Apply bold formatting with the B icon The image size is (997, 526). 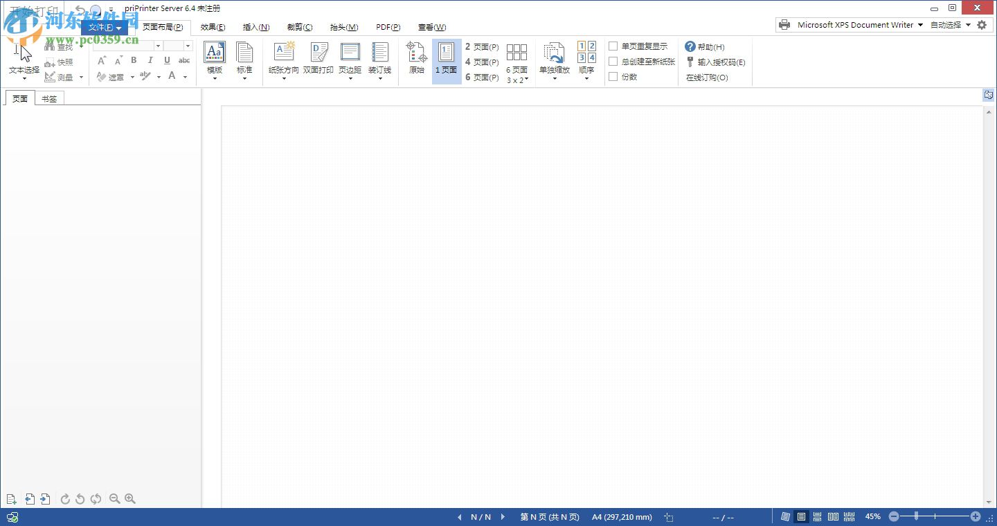[133, 60]
